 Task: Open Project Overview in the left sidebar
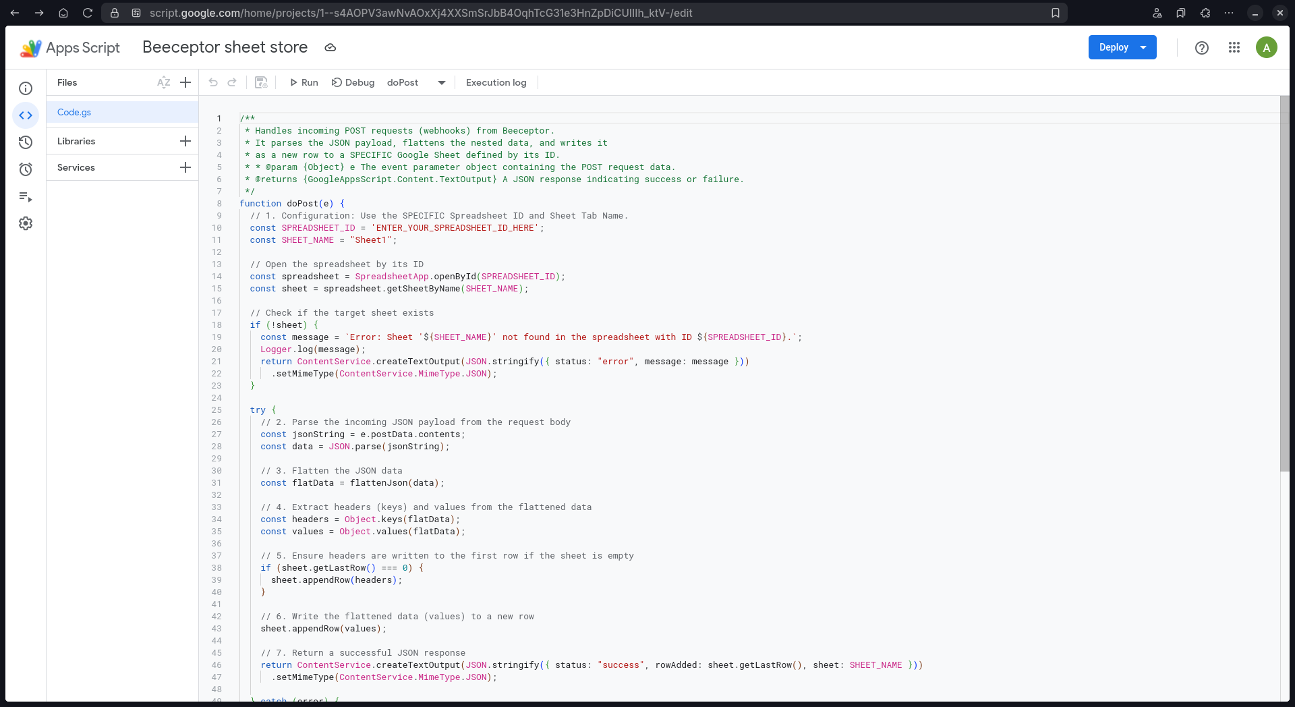tap(26, 88)
